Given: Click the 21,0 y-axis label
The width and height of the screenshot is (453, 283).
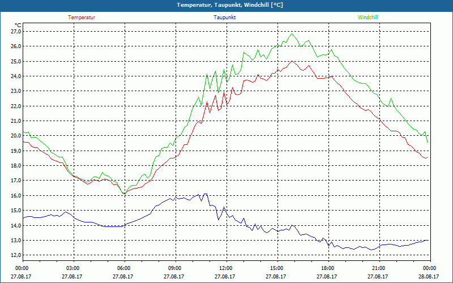Looking at the screenshot, I should click(16, 121).
